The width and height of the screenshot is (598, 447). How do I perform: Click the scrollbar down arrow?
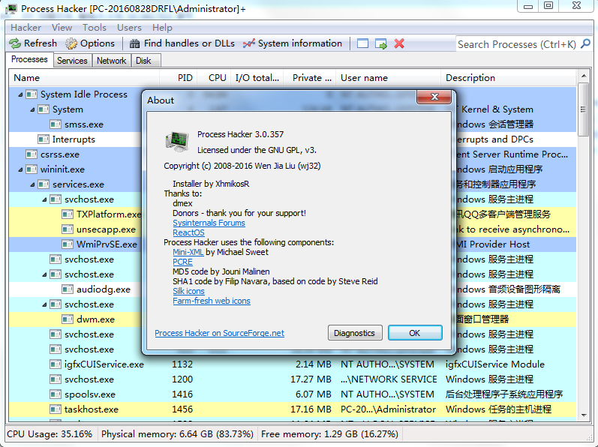(584, 415)
